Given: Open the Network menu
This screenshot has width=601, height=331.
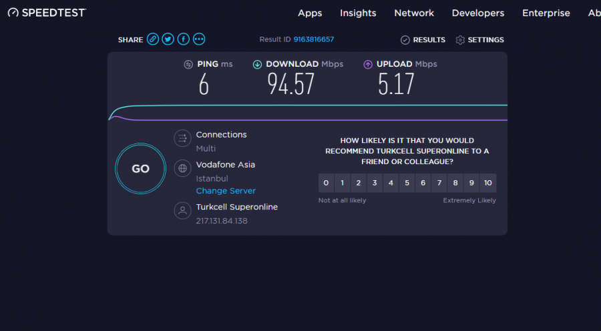Looking at the screenshot, I should 414,13.
